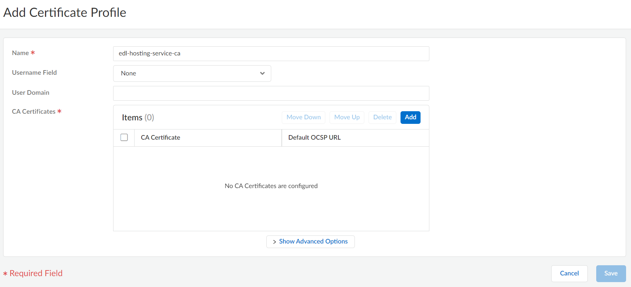The height and width of the screenshot is (287, 631).
Task: Click the Delete button above the table
Action: (382, 117)
